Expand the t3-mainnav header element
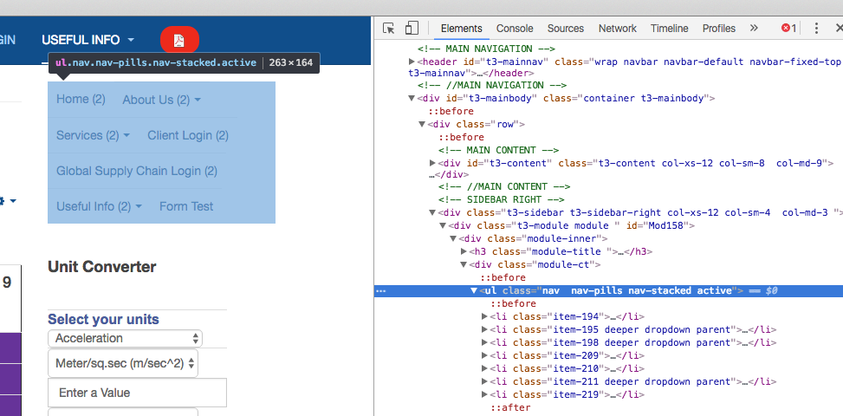Screen dimensions: 843x416 tap(412, 62)
